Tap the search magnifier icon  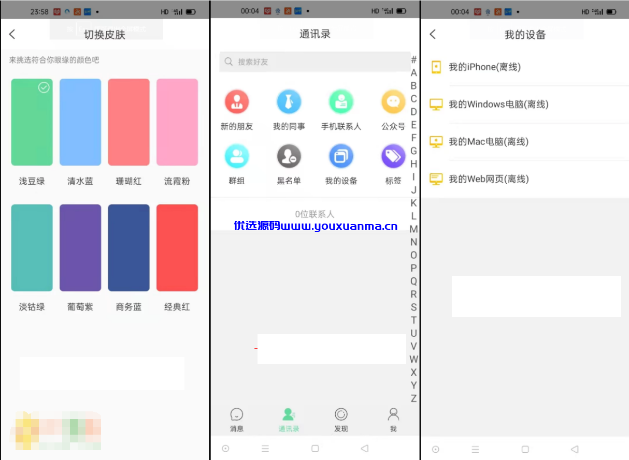[x=228, y=62]
